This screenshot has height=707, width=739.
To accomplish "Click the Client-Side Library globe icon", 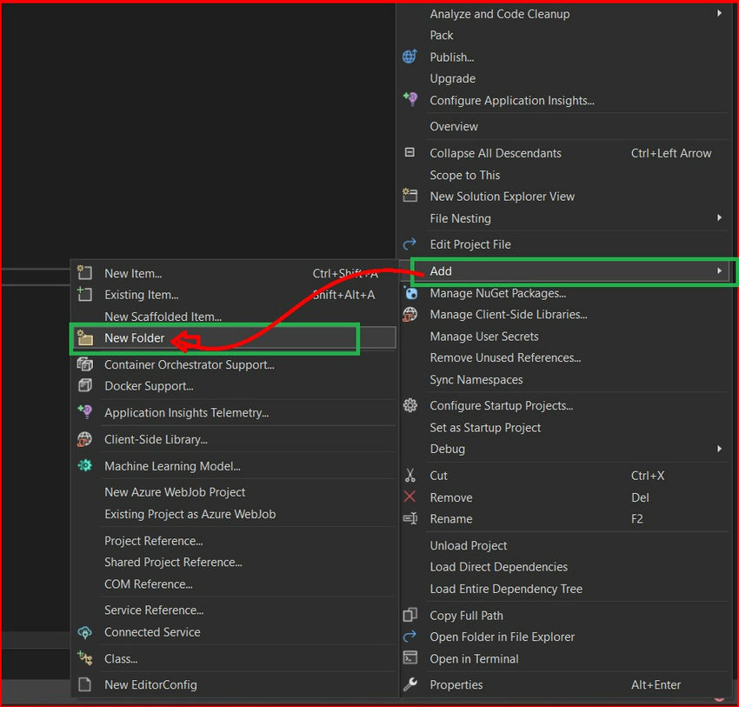I will tap(84, 439).
